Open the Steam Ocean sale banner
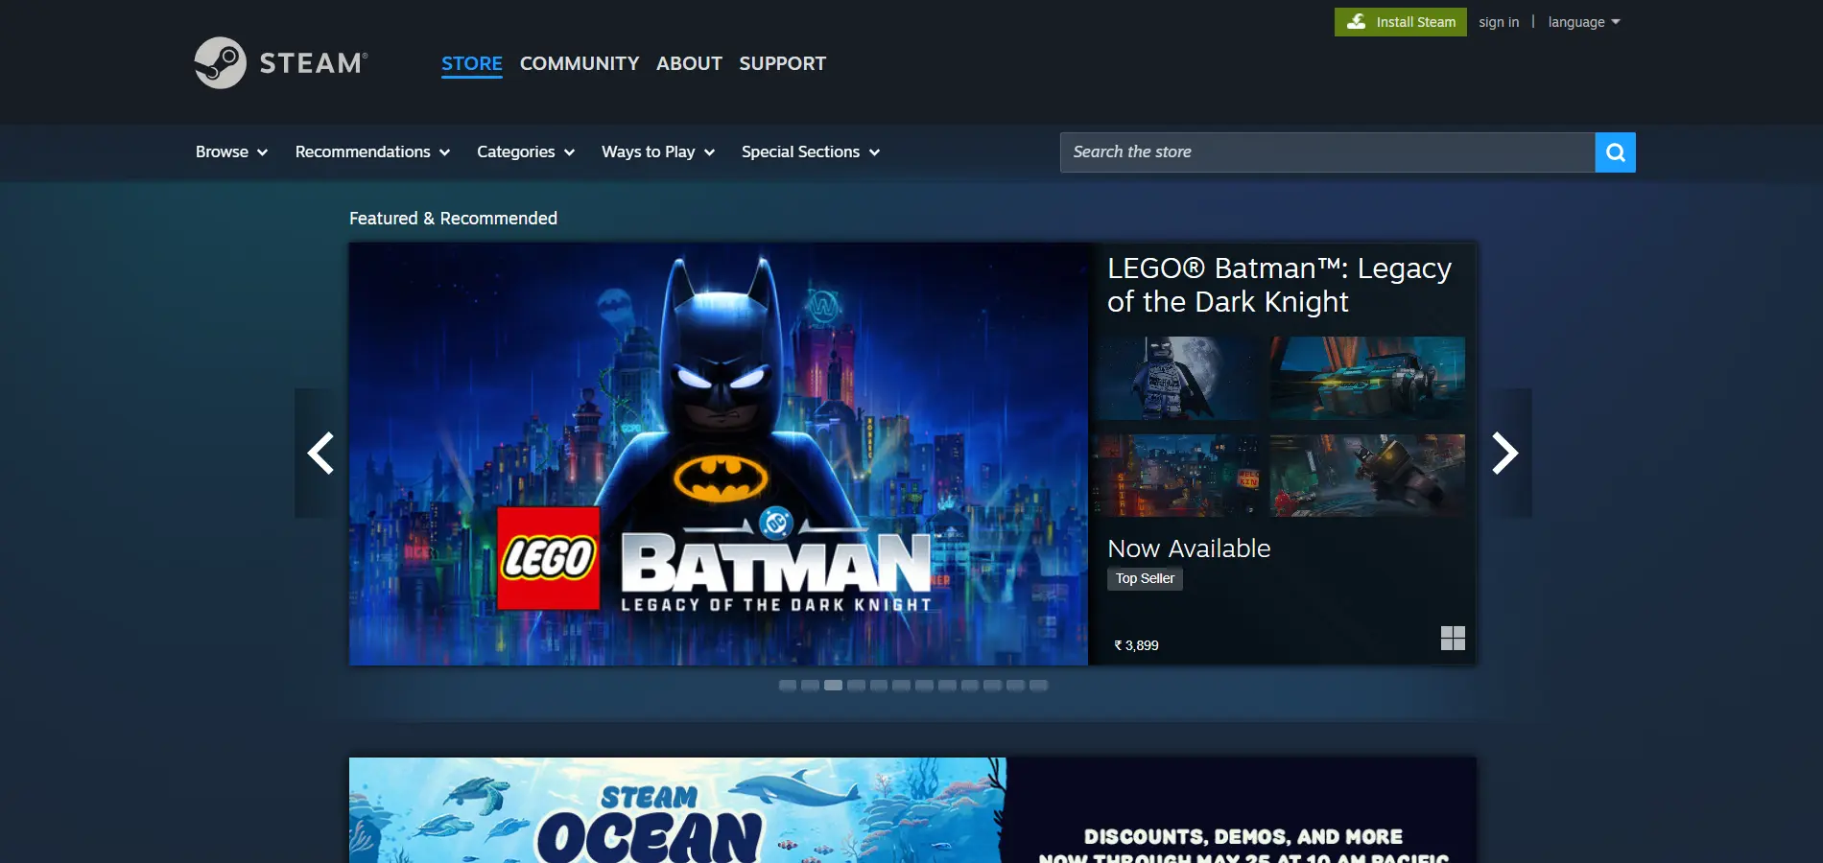 912,810
